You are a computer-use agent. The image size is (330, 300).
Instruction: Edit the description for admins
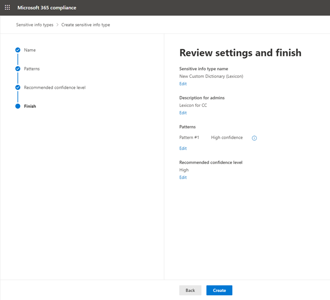(x=183, y=113)
